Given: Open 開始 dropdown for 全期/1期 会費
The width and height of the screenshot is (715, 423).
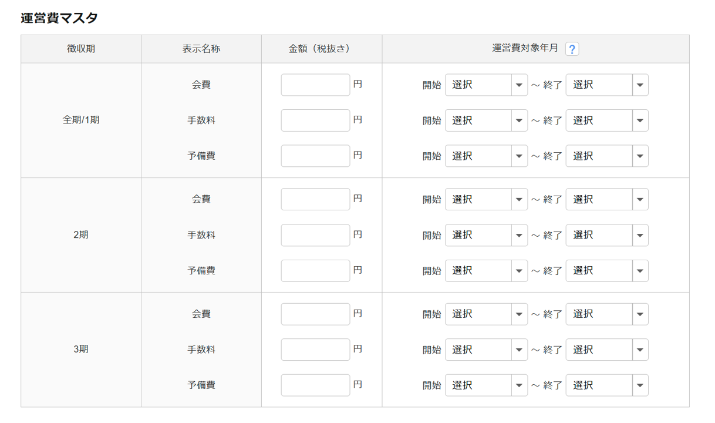Looking at the screenshot, I should 486,85.
